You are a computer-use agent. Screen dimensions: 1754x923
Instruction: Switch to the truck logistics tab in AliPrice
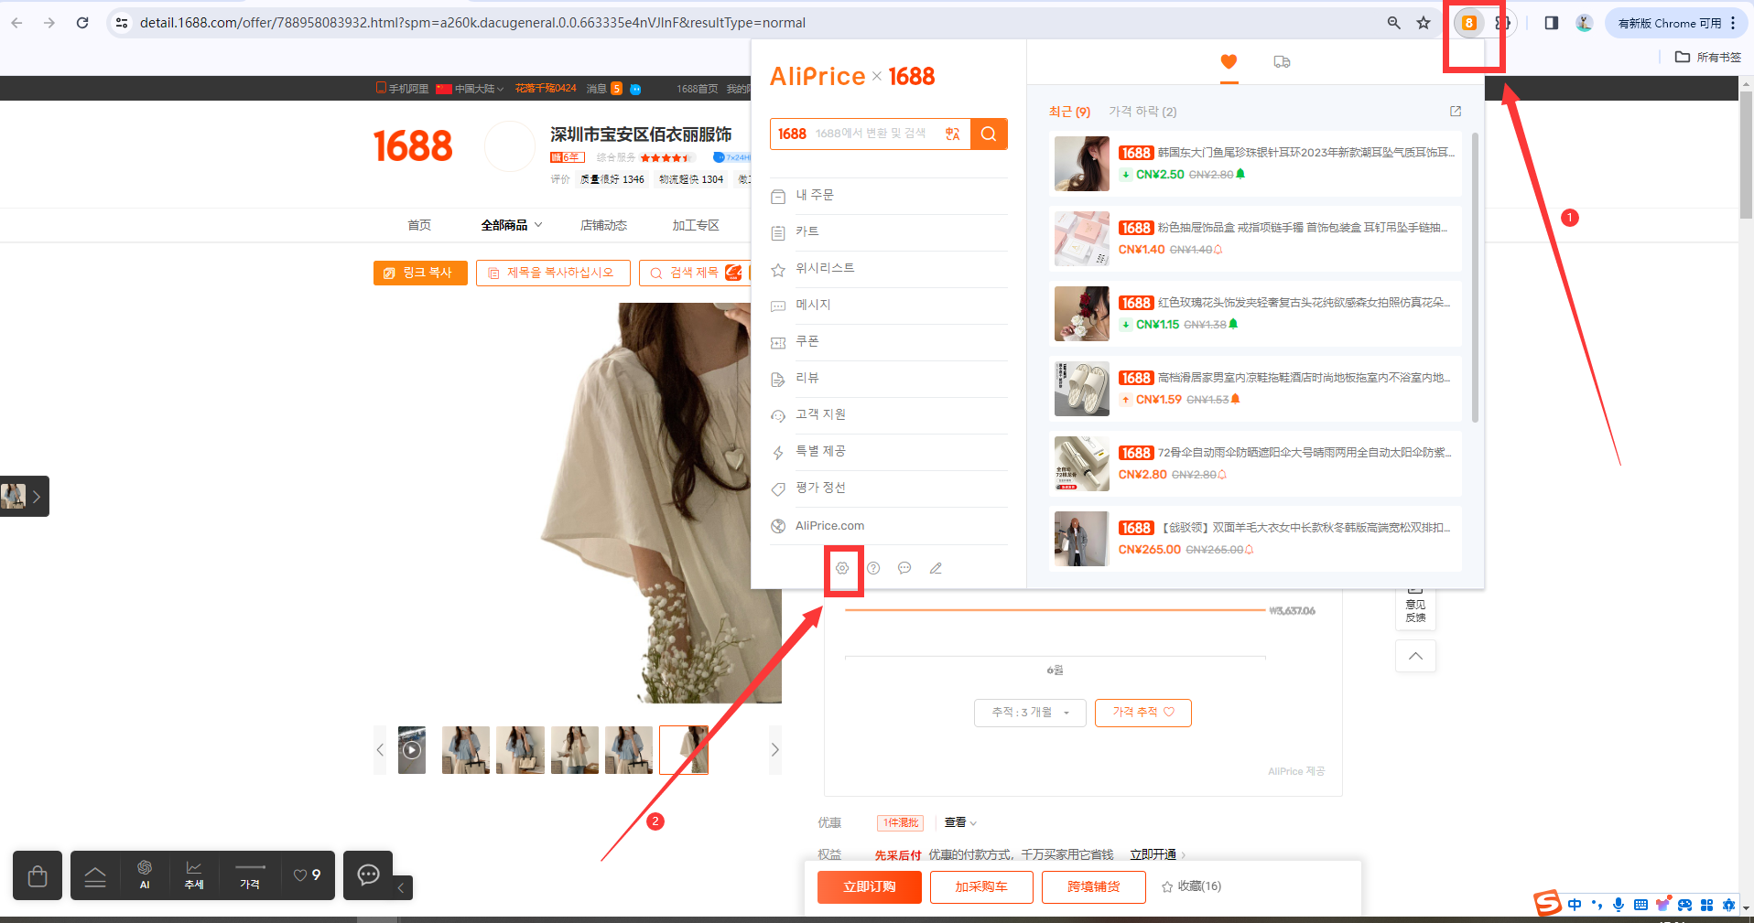pyautogui.click(x=1282, y=61)
